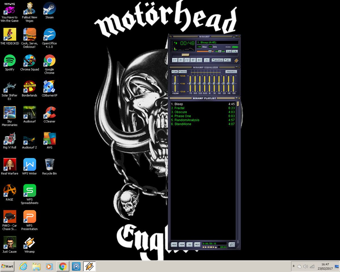Stop playback in Winamp main window
Screen dimensions: 340x272
click(193, 60)
